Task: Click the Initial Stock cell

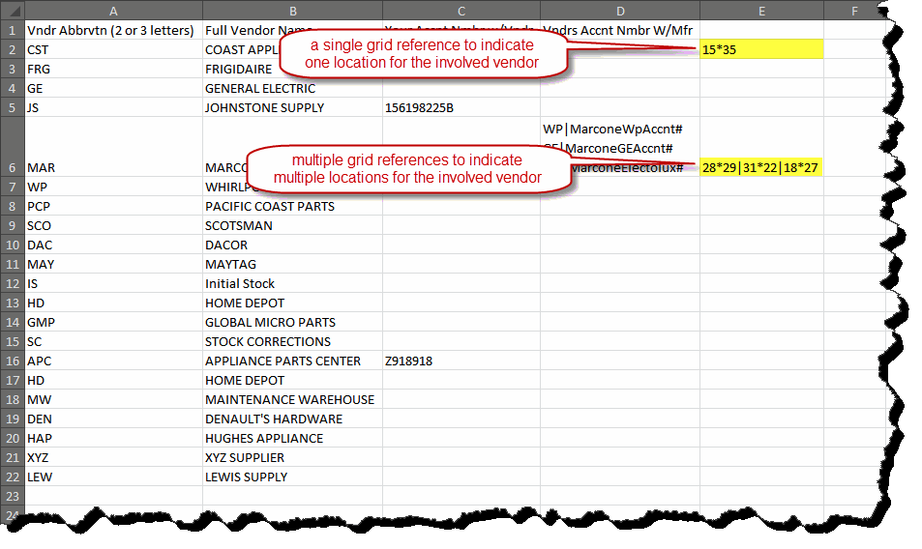Action: click(x=292, y=283)
